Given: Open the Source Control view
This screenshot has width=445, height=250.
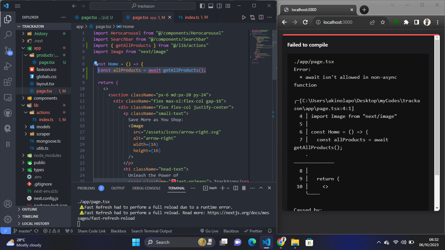Looking at the screenshot, I should pos(8,49).
